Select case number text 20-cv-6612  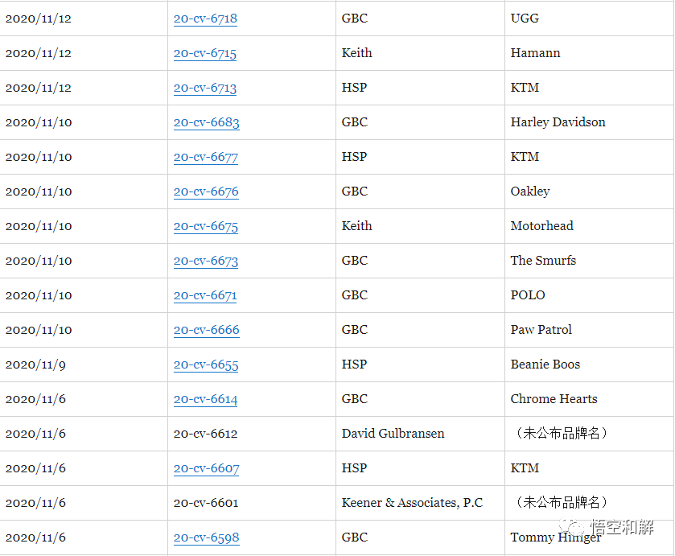pyautogui.click(x=205, y=434)
